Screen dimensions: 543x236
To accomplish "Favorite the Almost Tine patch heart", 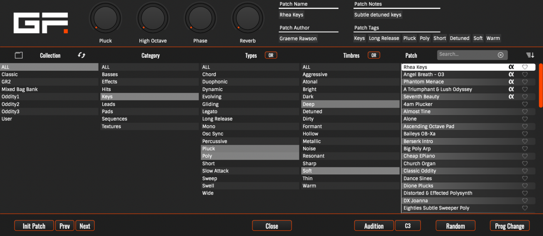I will (525, 111).
